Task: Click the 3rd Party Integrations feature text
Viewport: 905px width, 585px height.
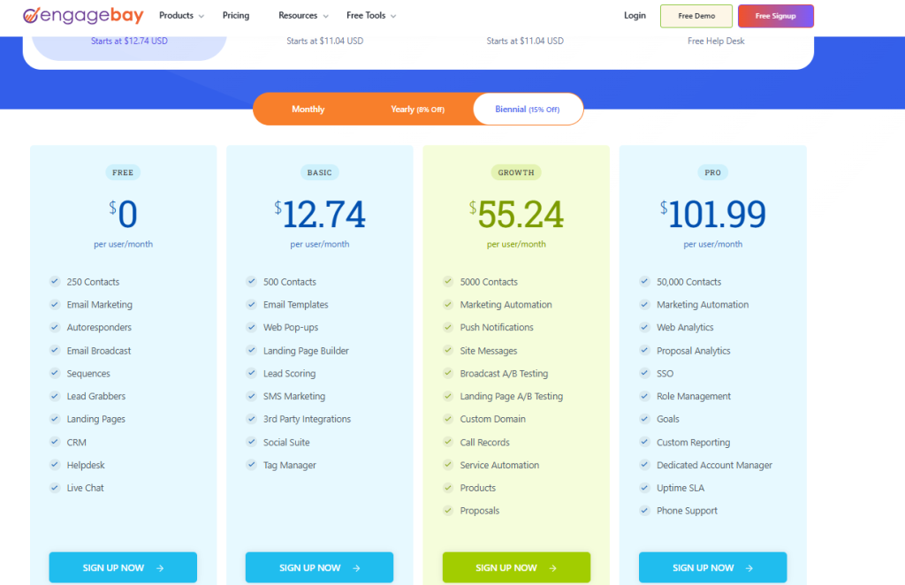Action: point(307,420)
